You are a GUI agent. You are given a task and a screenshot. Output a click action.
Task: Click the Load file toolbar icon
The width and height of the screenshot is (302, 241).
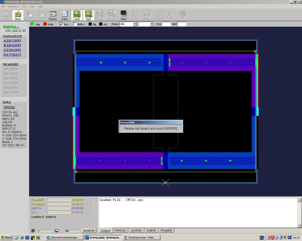click(x=6, y=15)
